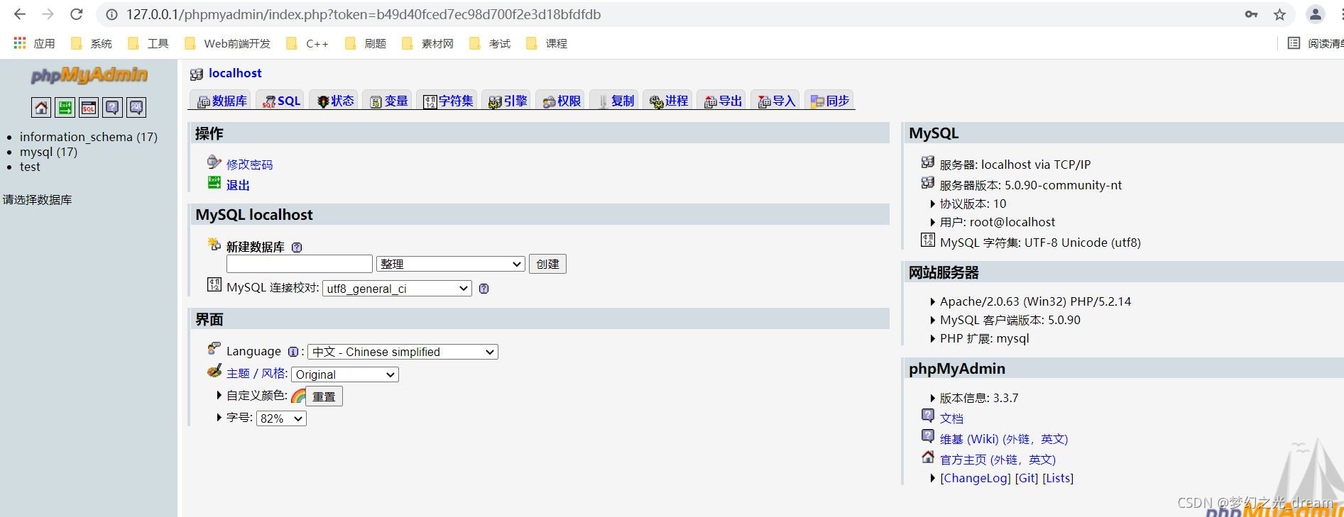Click the 创建 create button
Screen dimensions: 1344x517
[547, 264]
